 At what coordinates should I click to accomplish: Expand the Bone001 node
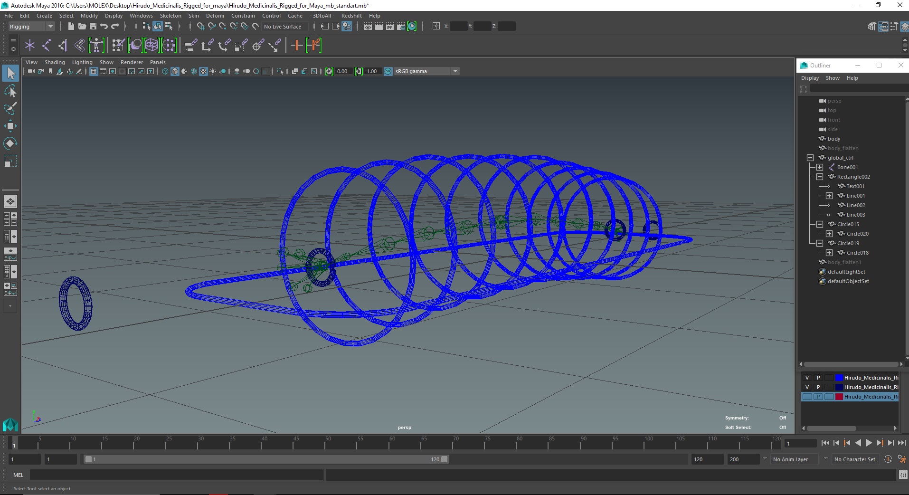820,167
